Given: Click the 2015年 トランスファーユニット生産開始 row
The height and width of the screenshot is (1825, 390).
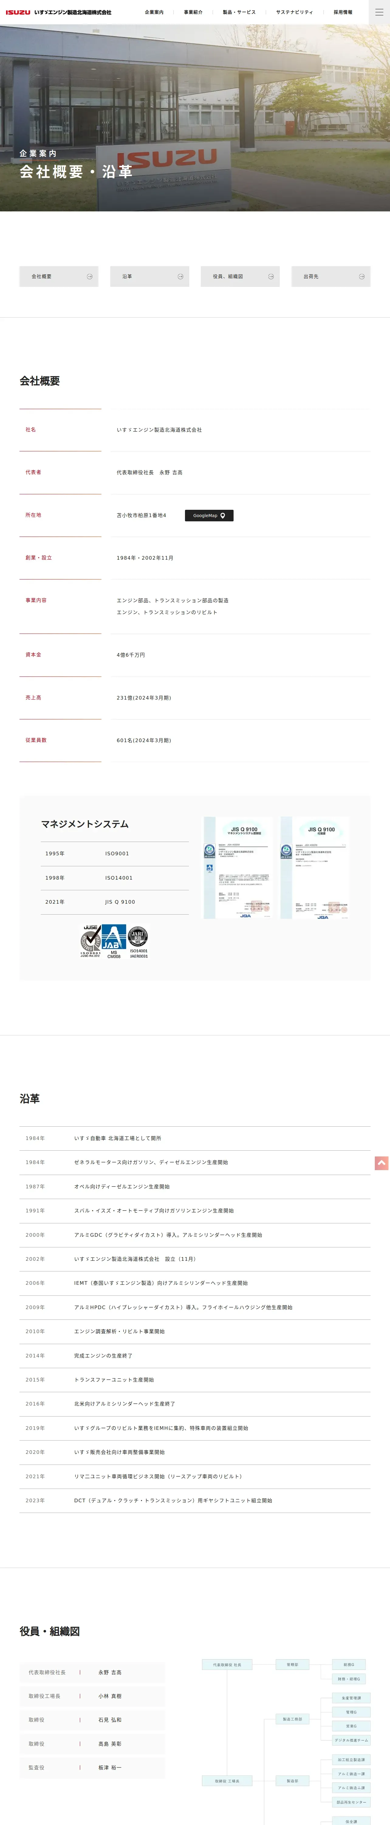Looking at the screenshot, I should (x=195, y=1379).
